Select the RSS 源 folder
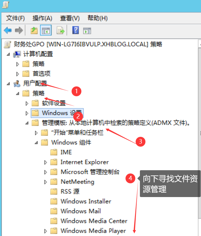201x236 pixels. [x=65, y=191]
